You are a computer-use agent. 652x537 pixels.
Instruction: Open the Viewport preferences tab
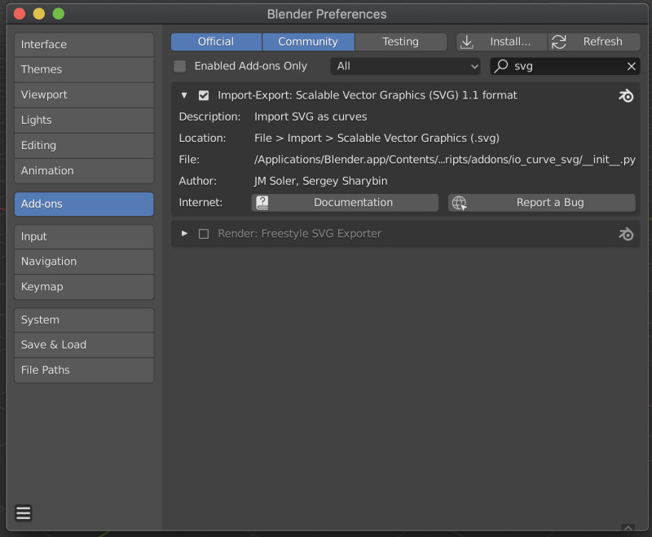click(x=84, y=95)
